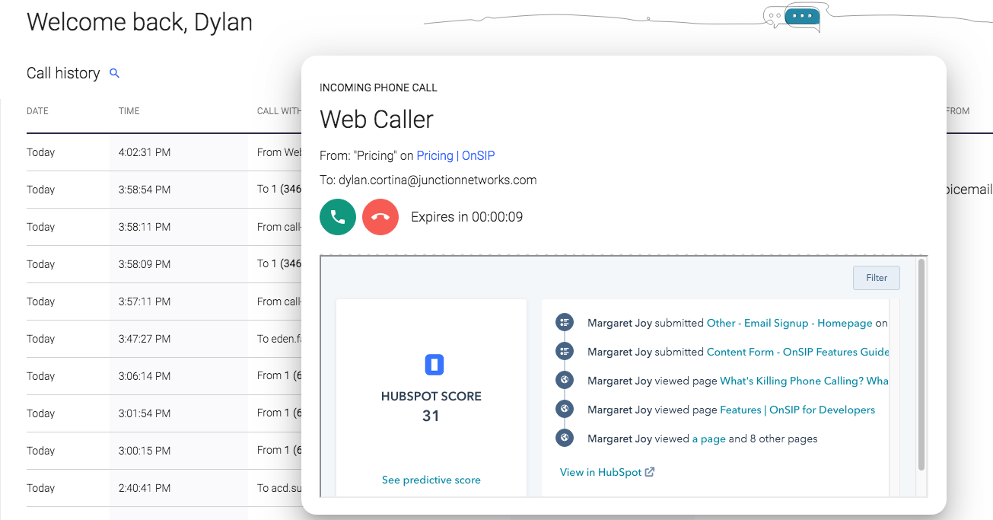Image resolution: width=993 pixels, height=520 pixels.
Task: Click globe icon beside Features OnSIP for Developers
Action: coord(565,410)
